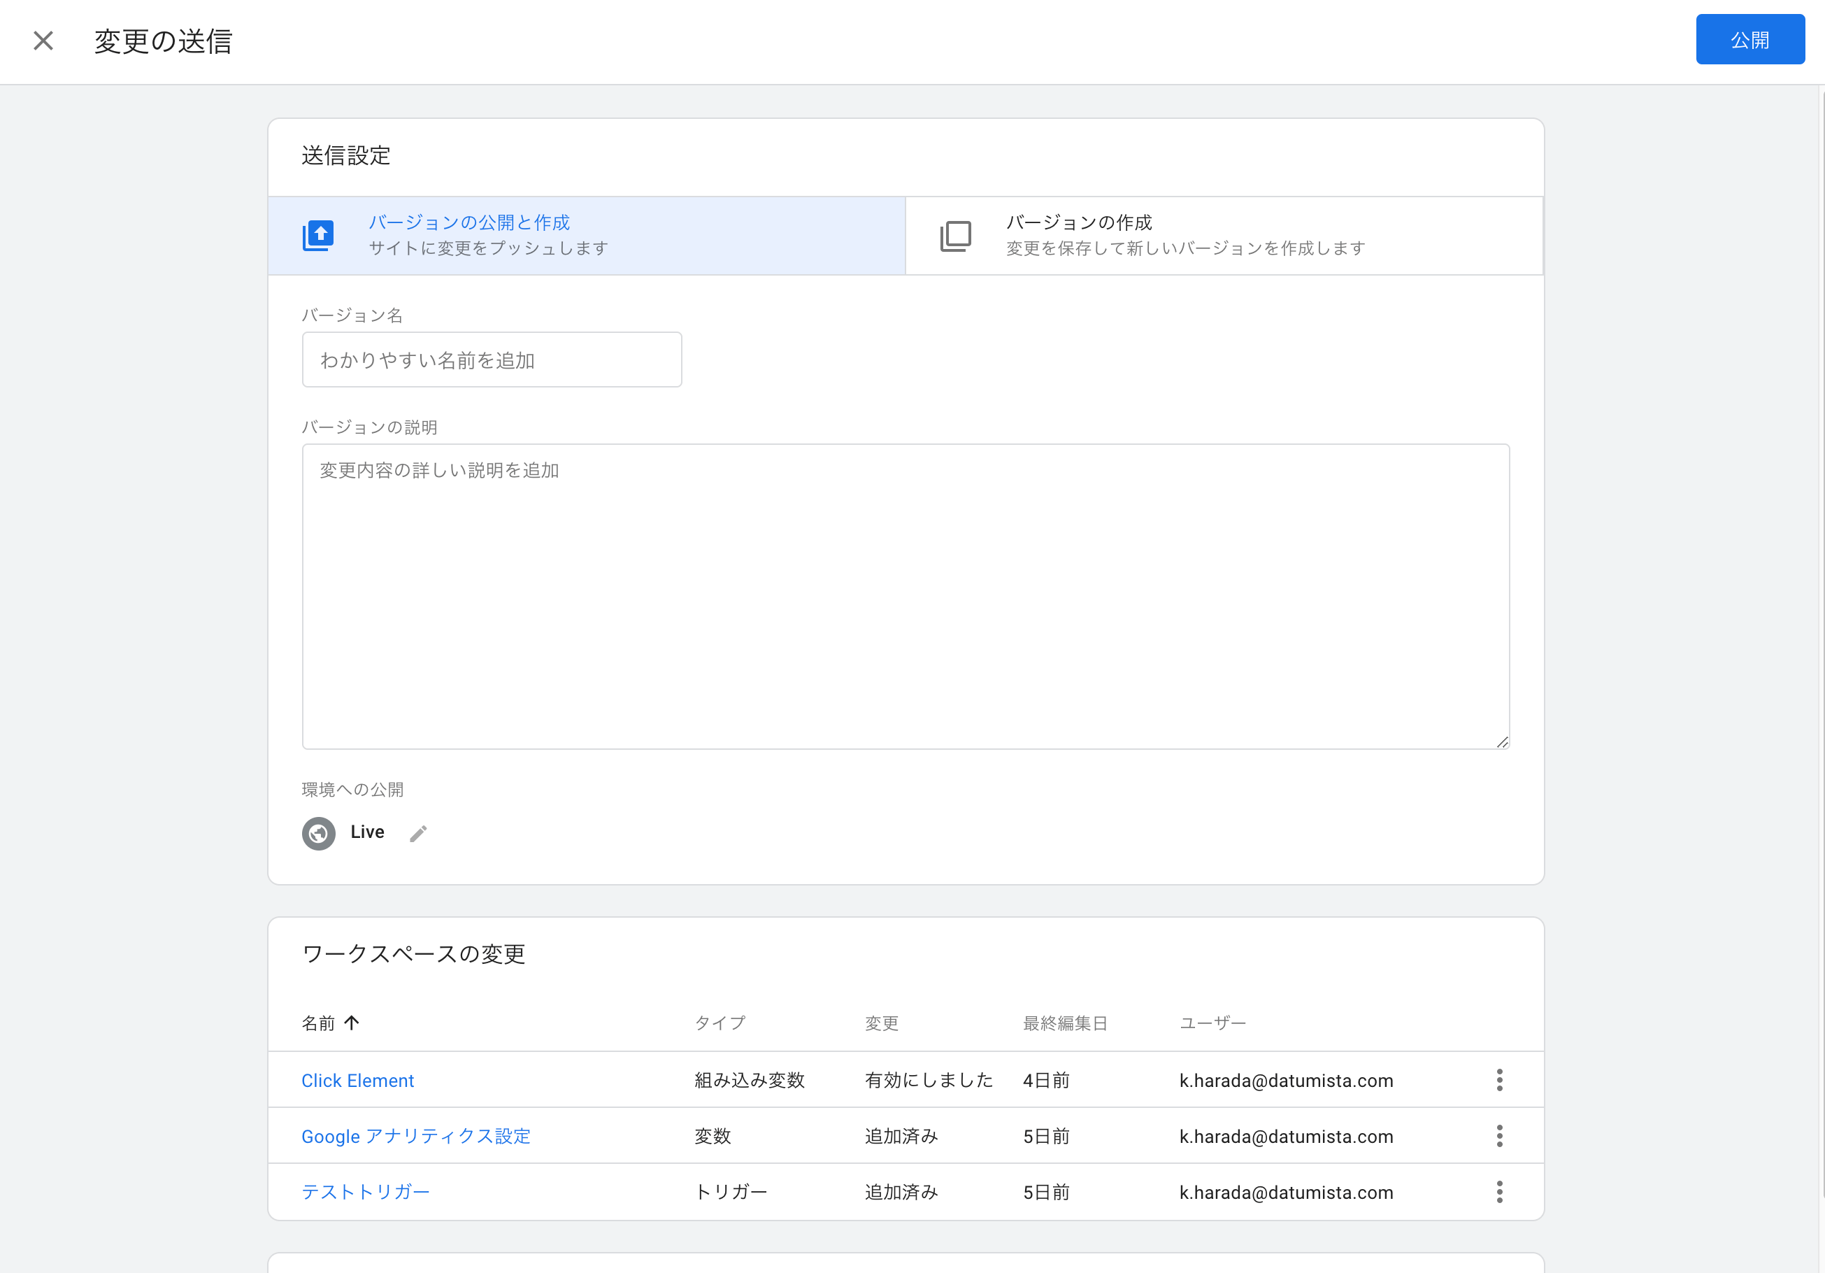Click the Live environment label
The image size is (1825, 1273).
367,832
